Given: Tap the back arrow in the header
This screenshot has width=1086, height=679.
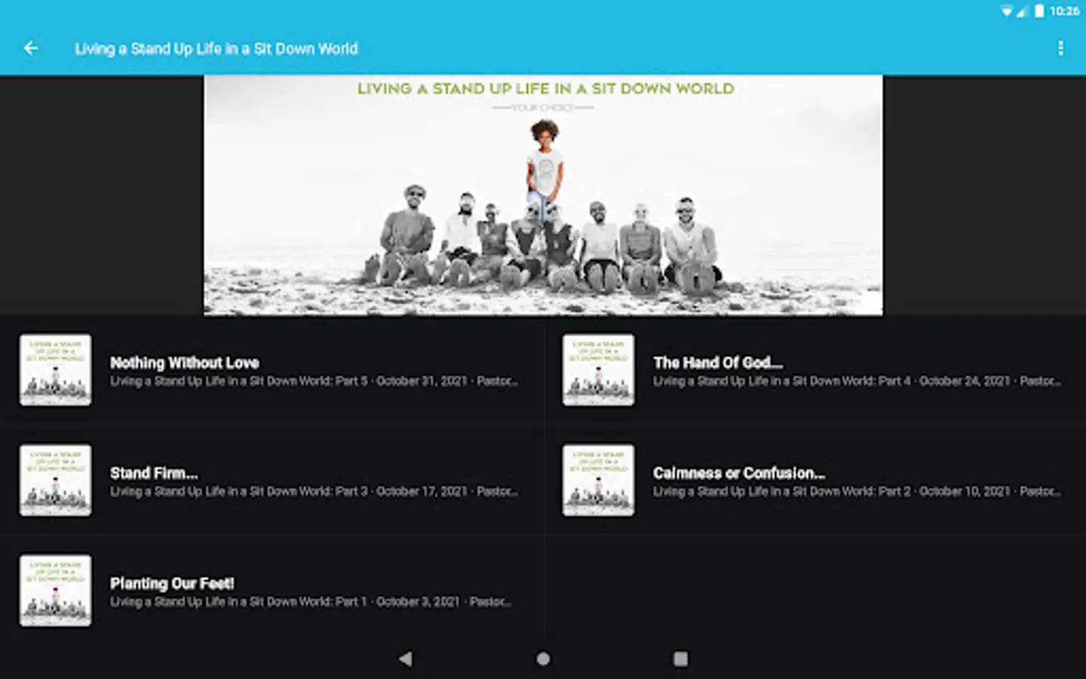Looking at the screenshot, I should pyautogui.click(x=31, y=48).
